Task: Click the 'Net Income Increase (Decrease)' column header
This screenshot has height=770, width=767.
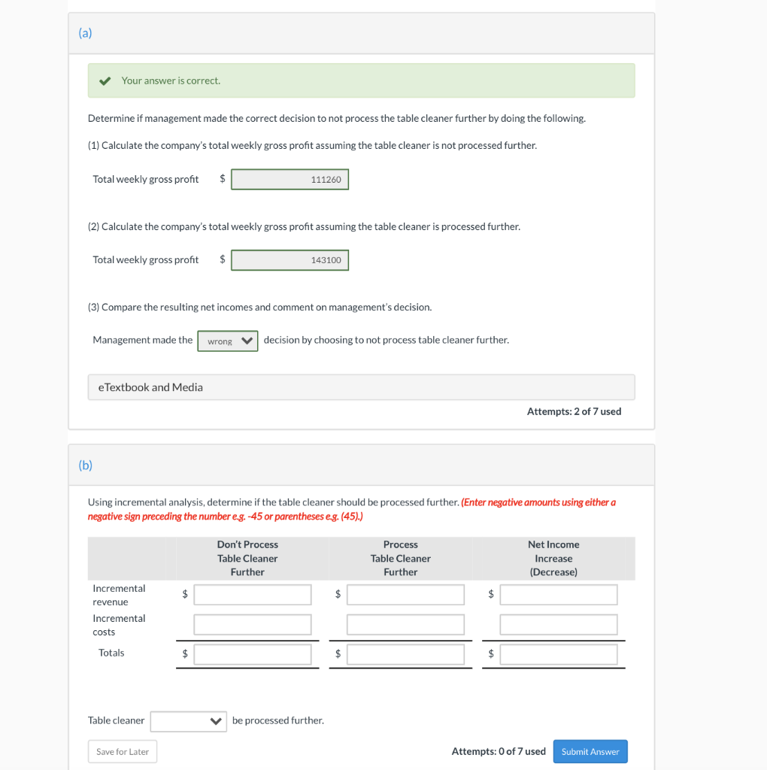Action: pos(553,559)
